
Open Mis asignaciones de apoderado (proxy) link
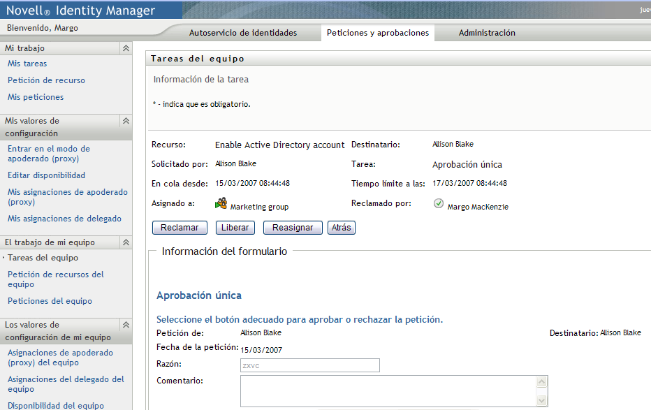click(68, 197)
